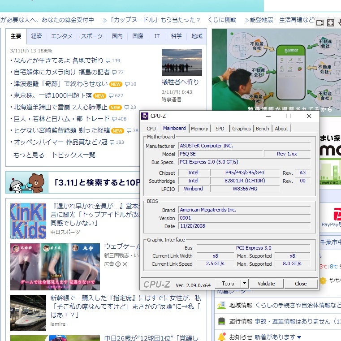This screenshot has height=341, width=341.
Task: Select 国内 news tab
Action: [117, 36]
